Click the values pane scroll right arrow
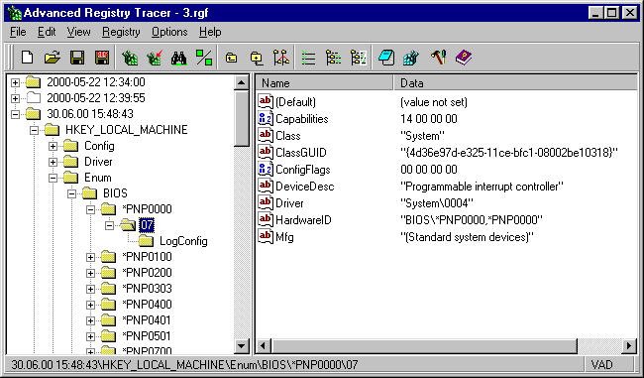644x378 pixels. (629, 346)
